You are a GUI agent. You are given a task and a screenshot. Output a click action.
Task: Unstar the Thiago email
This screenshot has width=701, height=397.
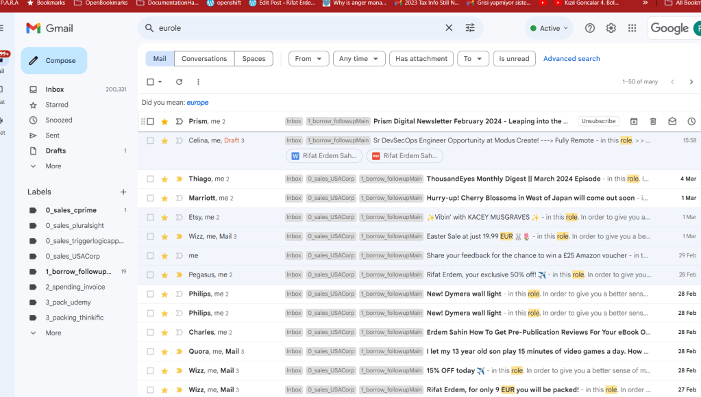(164, 179)
